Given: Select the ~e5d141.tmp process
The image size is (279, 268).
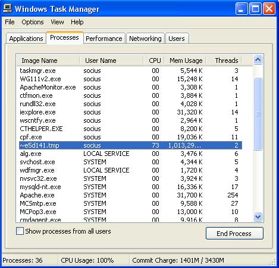Looking at the screenshot, I should click(x=130, y=145).
